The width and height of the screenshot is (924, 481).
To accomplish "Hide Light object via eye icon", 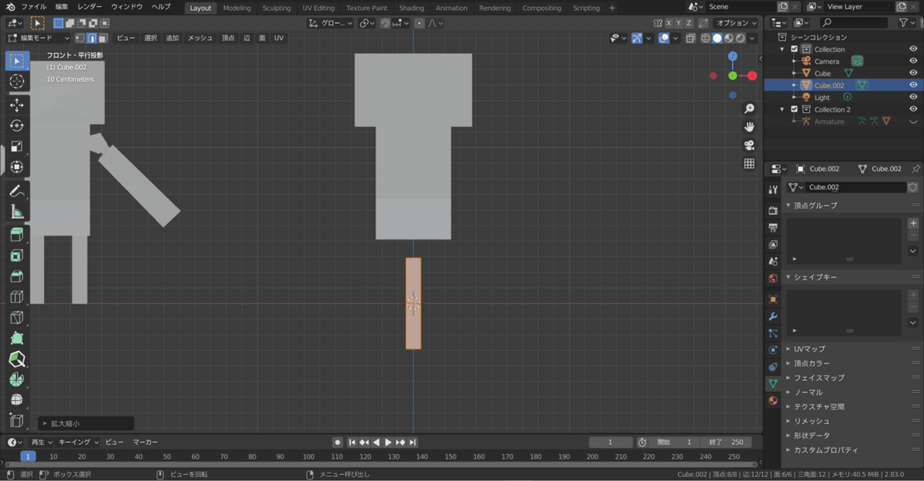I will coord(913,97).
